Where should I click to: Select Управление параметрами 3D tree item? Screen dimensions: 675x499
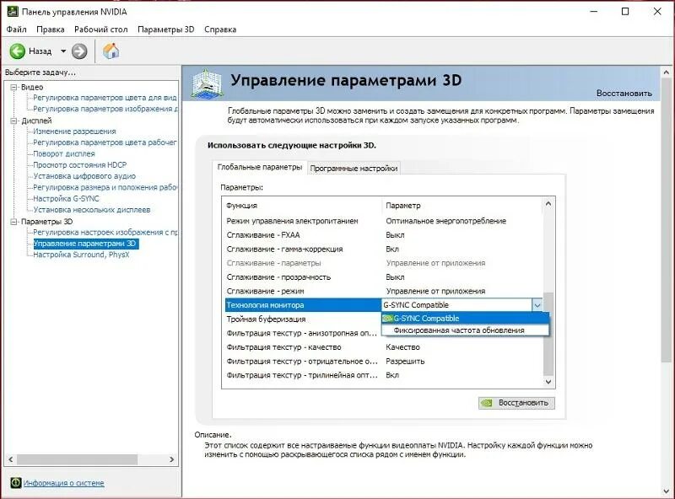(x=85, y=244)
